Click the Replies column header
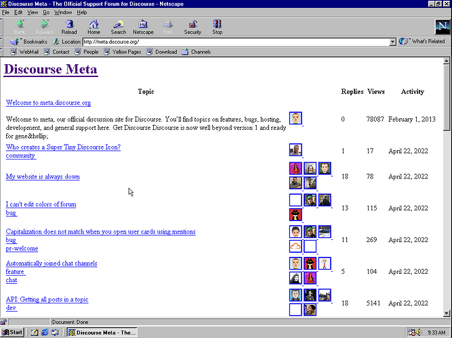 (x=352, y=92)
